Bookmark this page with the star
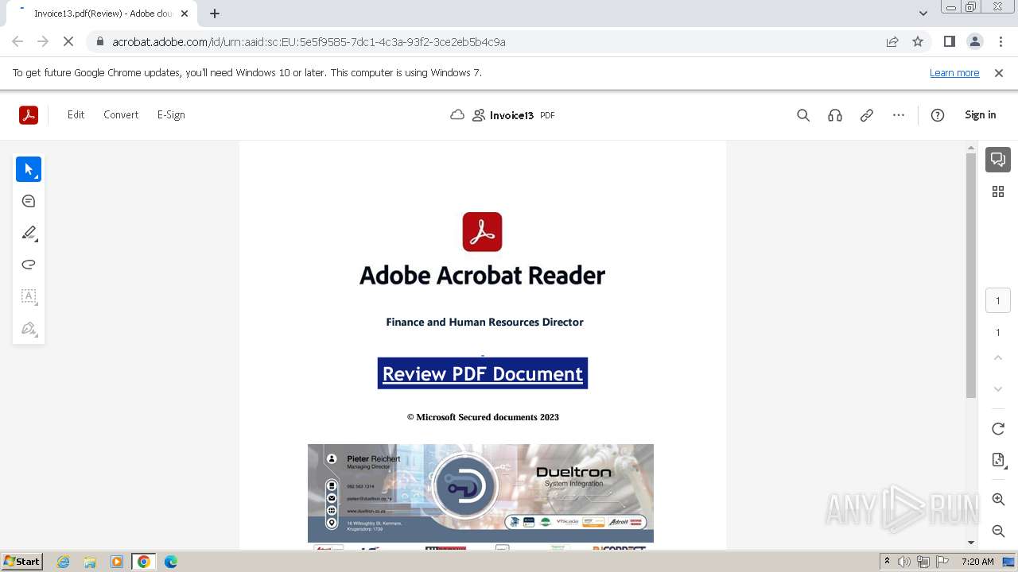Viewport: 1018px width, 572px height. click(x=918, y=42)
